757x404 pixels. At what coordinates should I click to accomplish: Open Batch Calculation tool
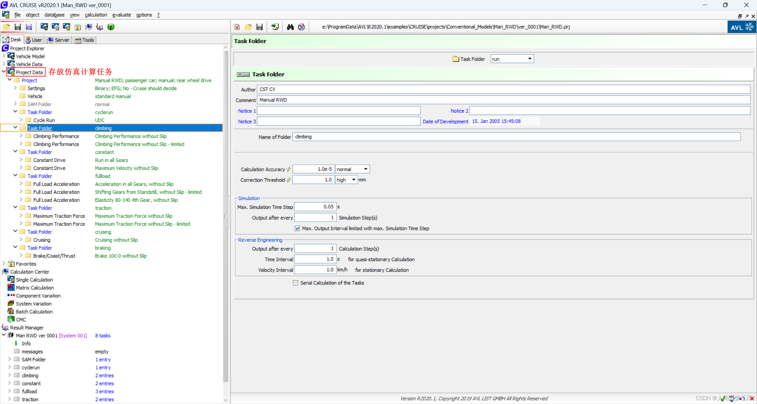(x=34, y=311)
